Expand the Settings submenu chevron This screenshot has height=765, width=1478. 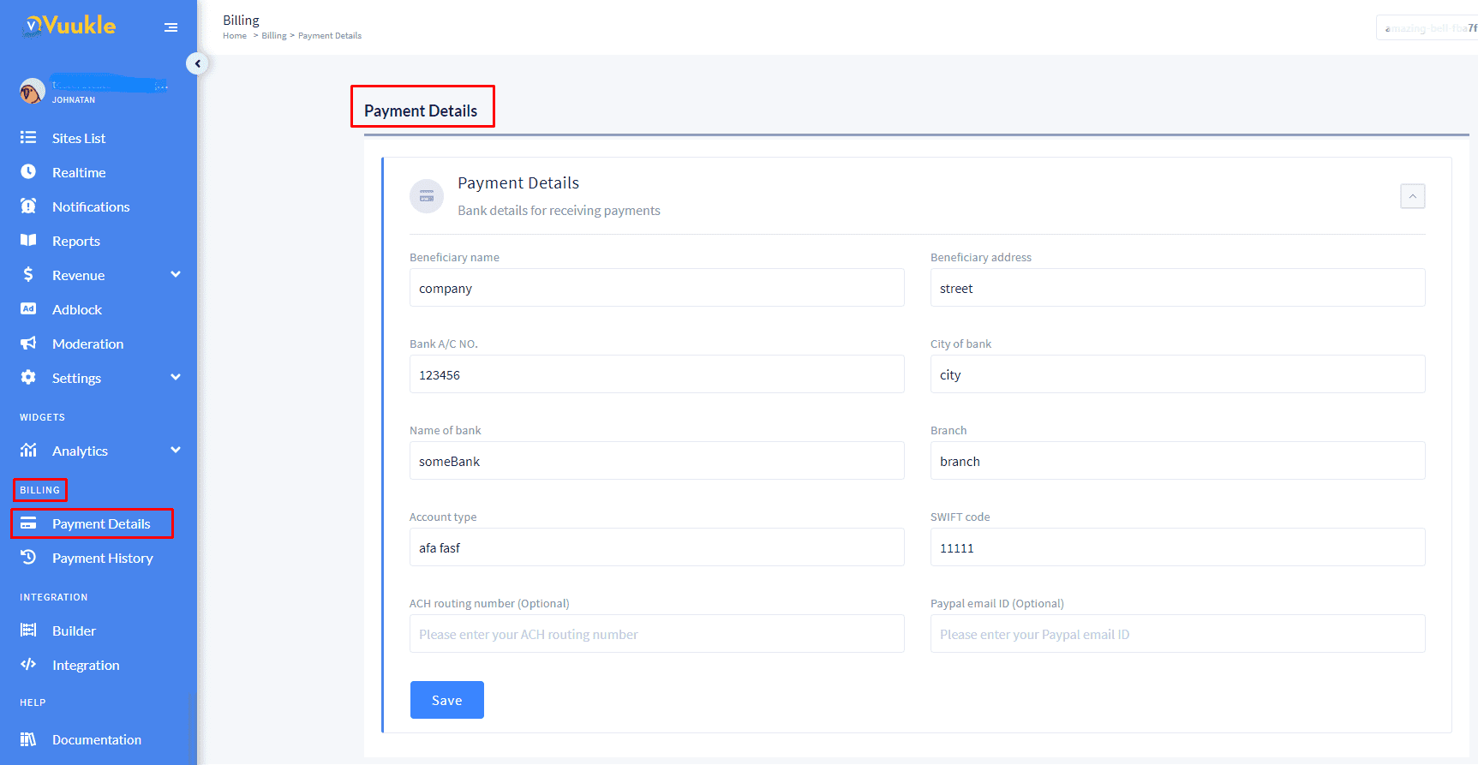[176, 378]
